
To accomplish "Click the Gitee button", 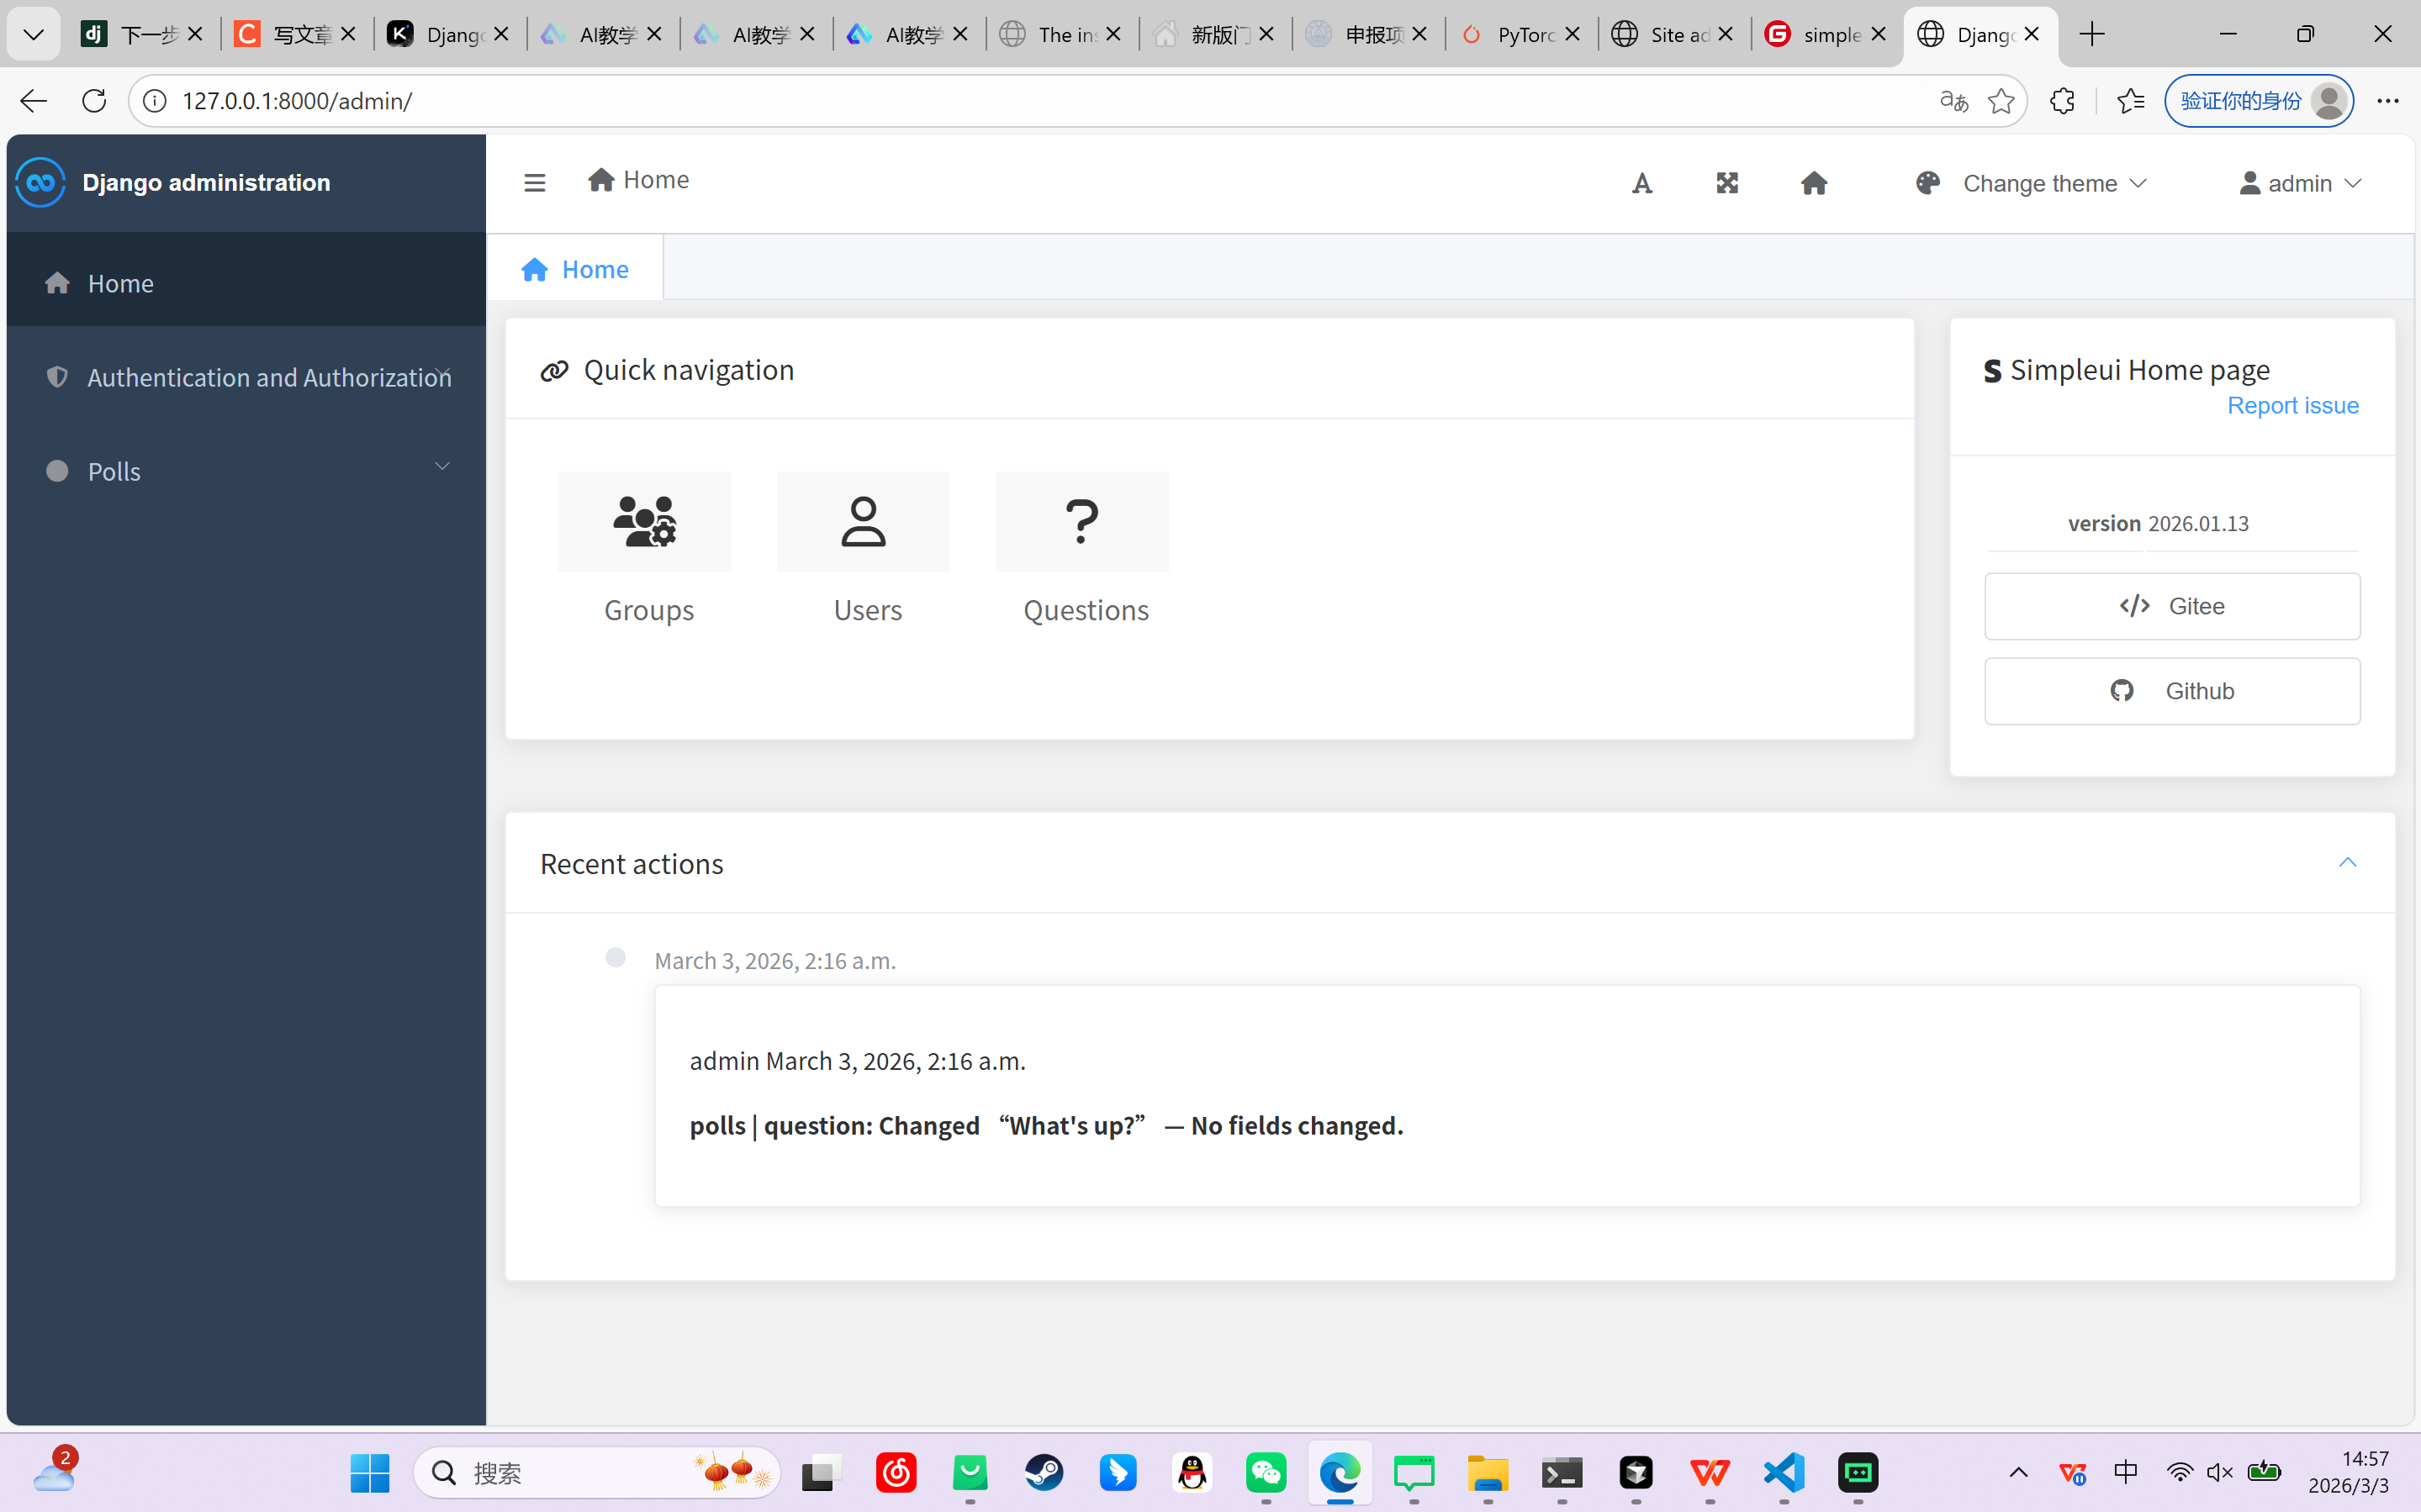I will pyautogui.click(x=2172, y=606).
